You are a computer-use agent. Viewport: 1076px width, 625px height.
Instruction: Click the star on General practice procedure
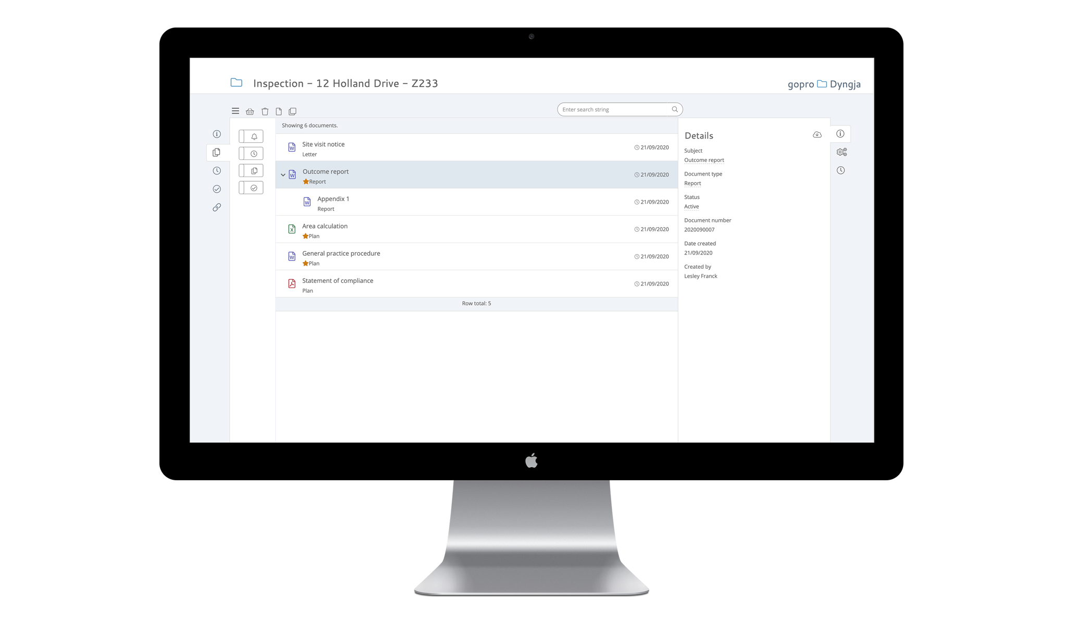pyautogui.click(x=305, y=264)
